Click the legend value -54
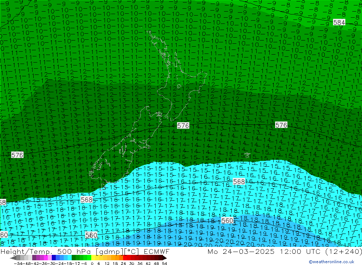Image resolution: width=362 pixels, height=265 pixels. click(x=18, y=264)
